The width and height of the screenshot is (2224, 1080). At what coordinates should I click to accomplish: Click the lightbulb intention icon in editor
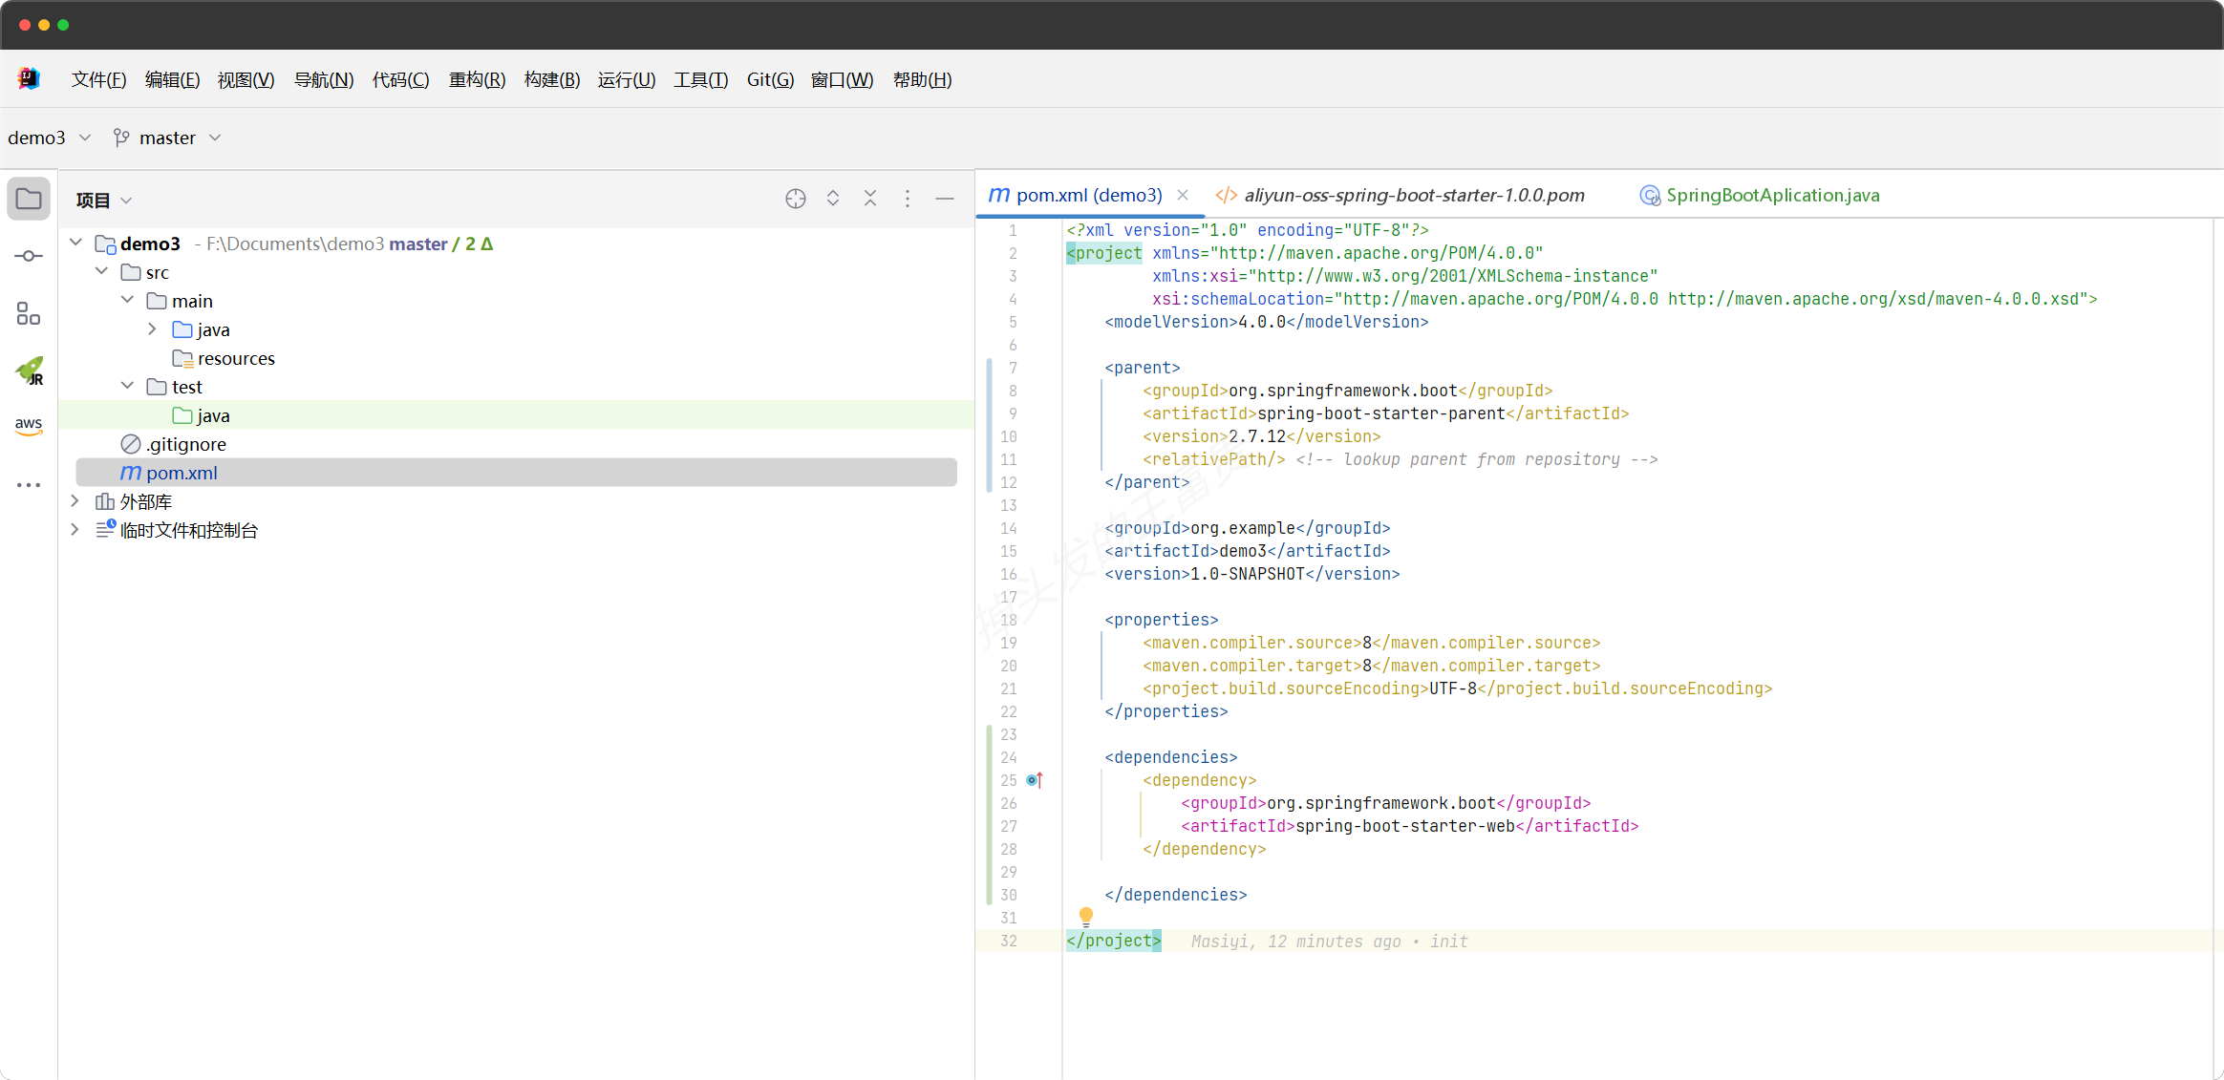(1085, 916)
